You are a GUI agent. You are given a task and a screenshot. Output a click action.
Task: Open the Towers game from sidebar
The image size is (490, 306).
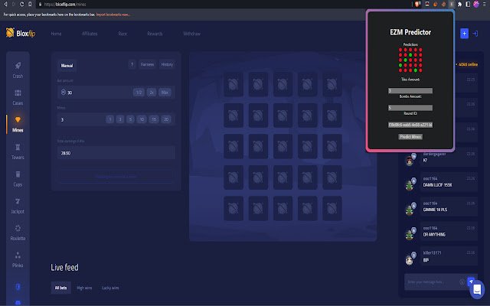[18, 151]
